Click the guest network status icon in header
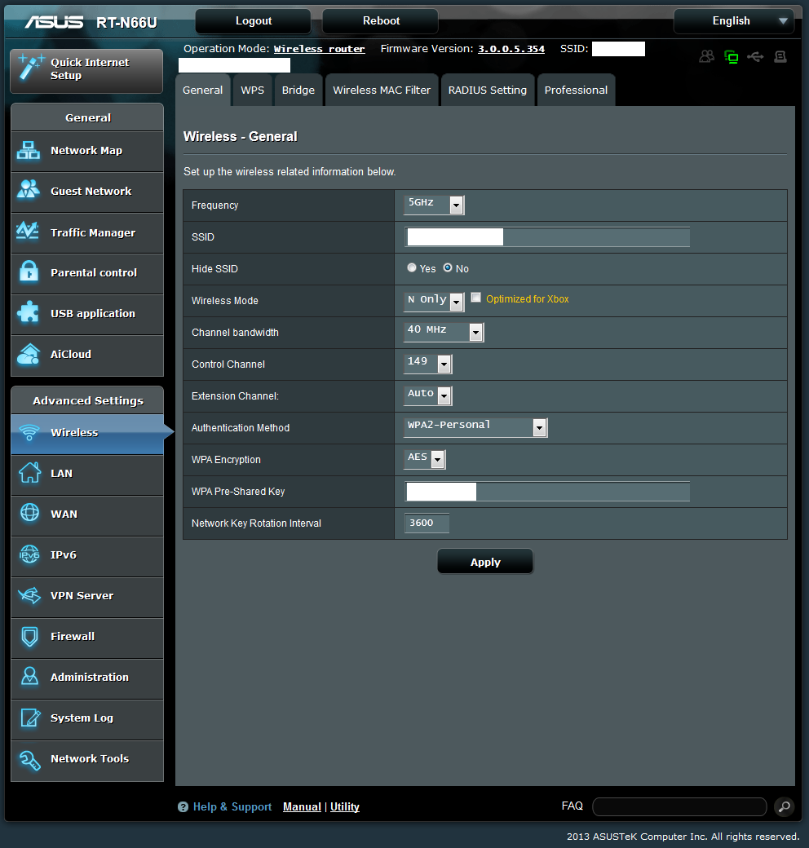This screenshot has height=848, width=809. [x=707, y=56]
